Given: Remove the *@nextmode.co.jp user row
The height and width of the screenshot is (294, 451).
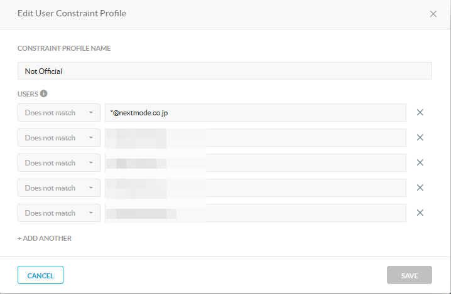Looking at the screenshot, I should click(420, 113).
